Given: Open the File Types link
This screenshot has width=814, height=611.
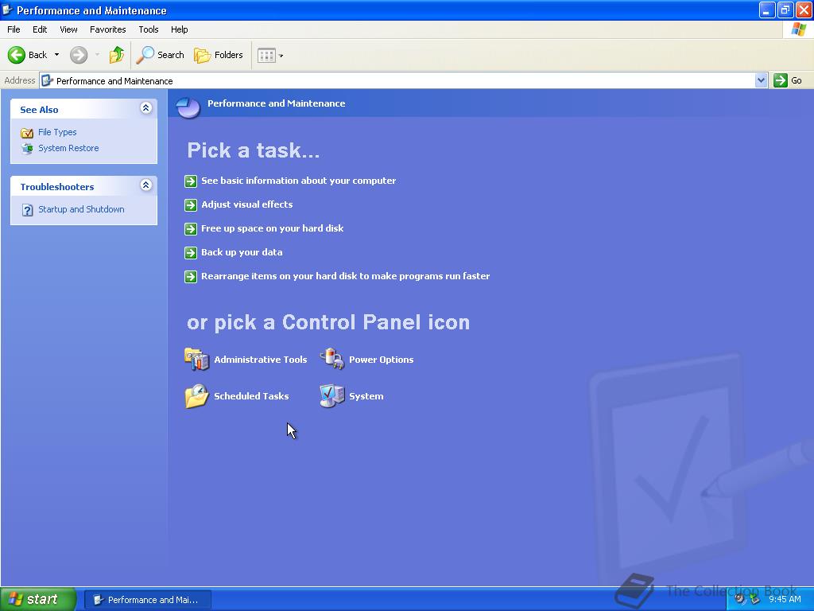Looking at the screenshot, I should (57, 132).
